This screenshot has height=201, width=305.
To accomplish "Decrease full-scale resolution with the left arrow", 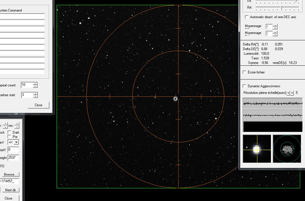I will [x=288, y=93].
